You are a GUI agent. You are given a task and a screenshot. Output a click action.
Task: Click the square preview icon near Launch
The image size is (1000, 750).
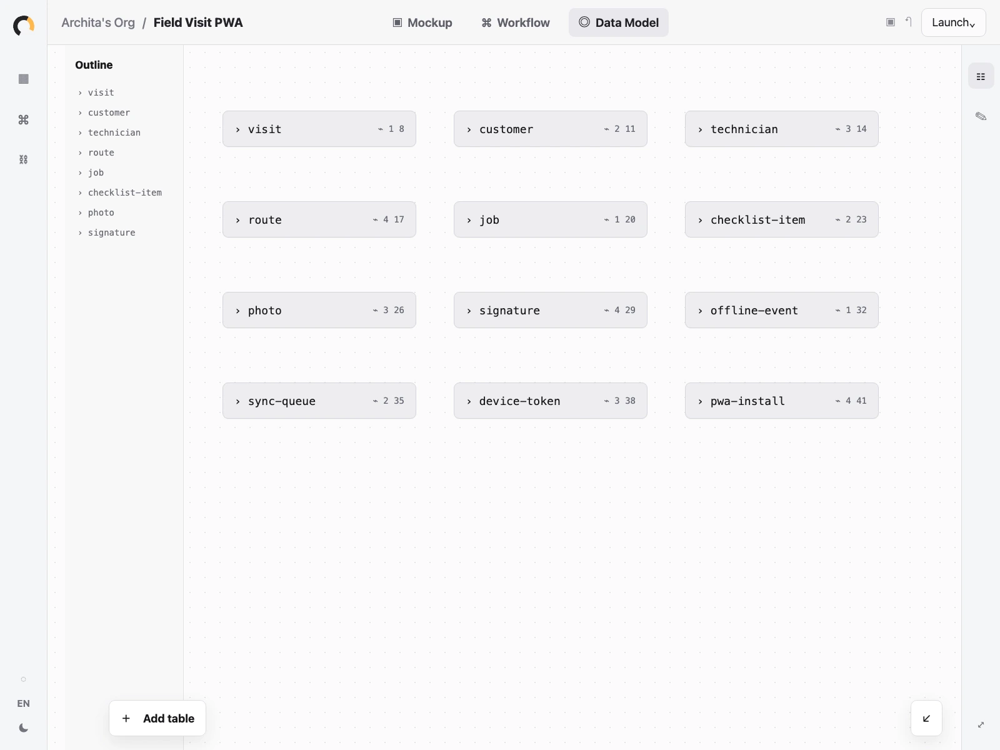891,22
